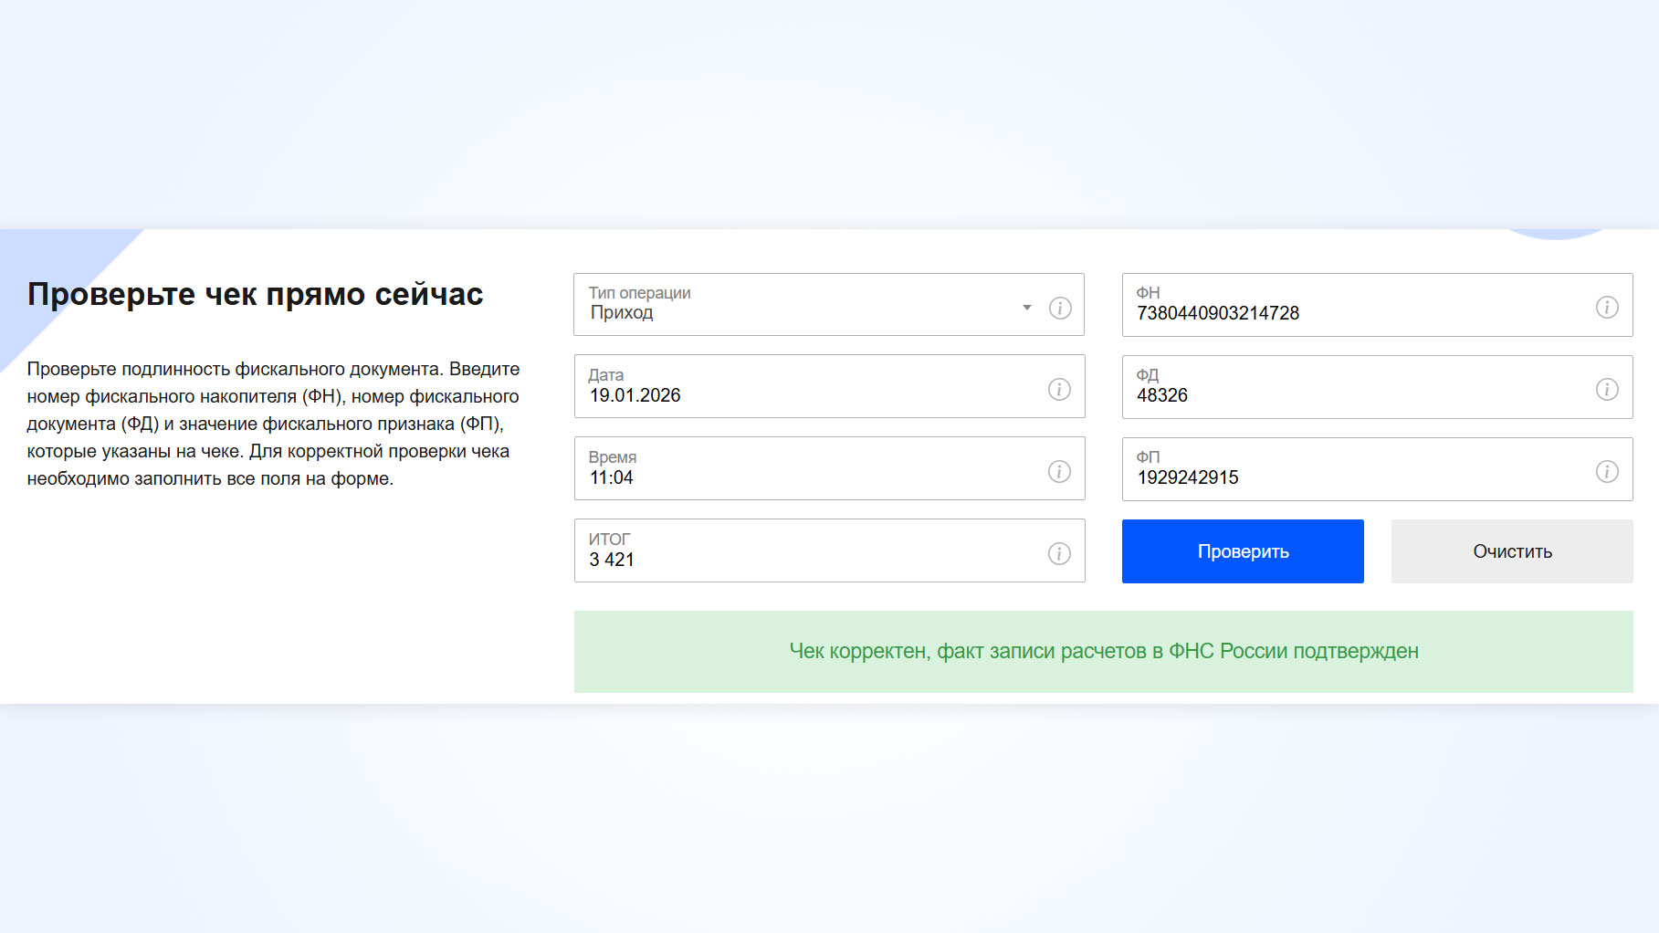Click the info icon in the ИТОГ field

(1059, 554)
